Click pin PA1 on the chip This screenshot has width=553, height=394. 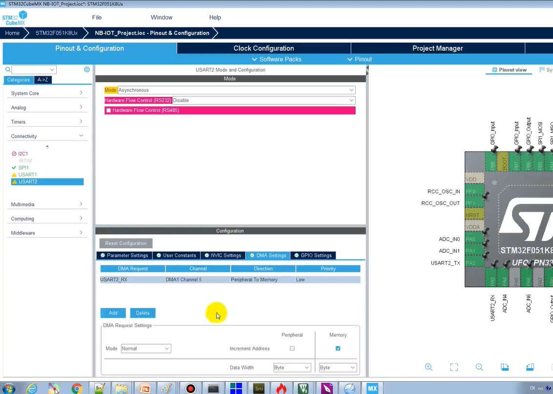(x=474, y=251)
